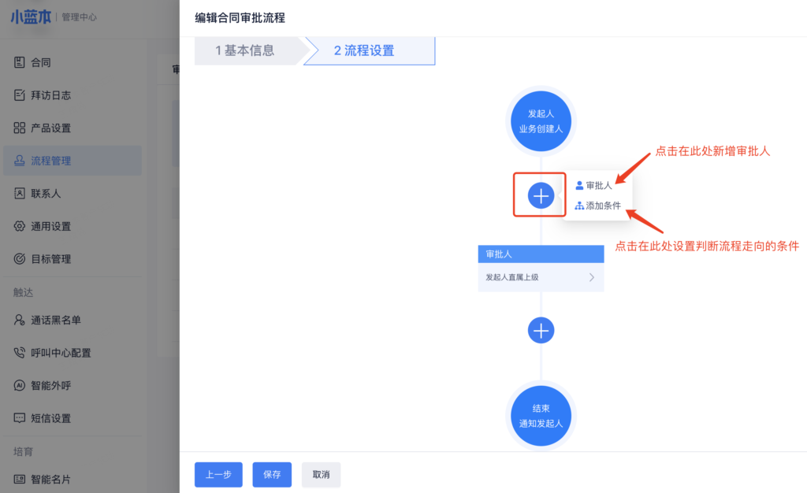Viewport: 807px width, 493px height.
Task: Click the 发起人 业务创建人 start node
Action: 541,121
